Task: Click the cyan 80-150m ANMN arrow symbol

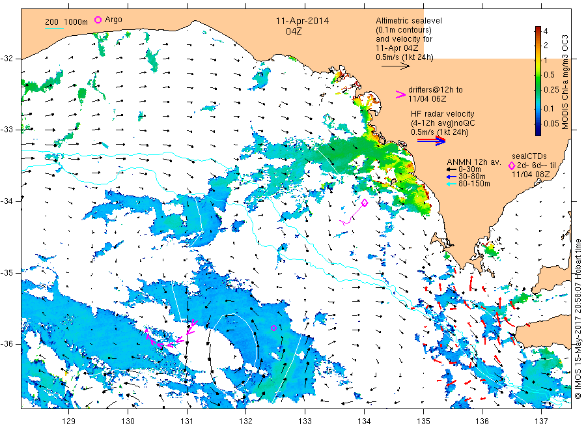Action: pyautogui.click(x=451, y=184)
